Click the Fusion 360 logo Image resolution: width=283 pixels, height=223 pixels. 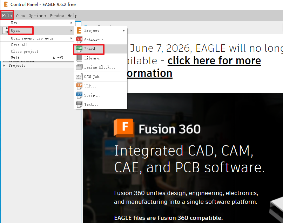tap(124, 128)
